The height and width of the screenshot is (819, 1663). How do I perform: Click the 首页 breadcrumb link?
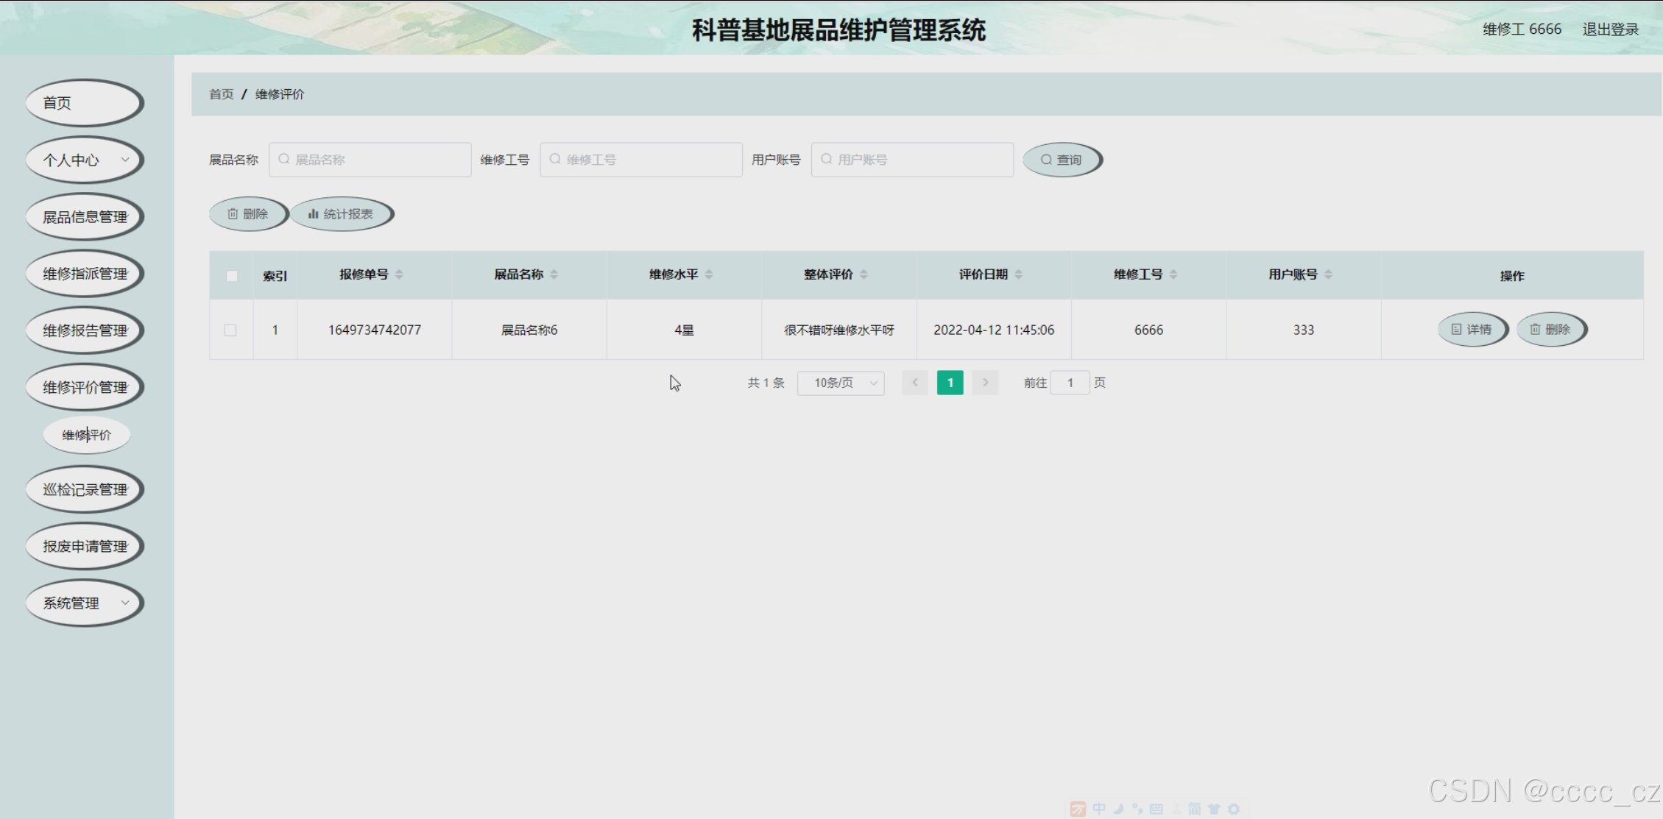point(221,94)
